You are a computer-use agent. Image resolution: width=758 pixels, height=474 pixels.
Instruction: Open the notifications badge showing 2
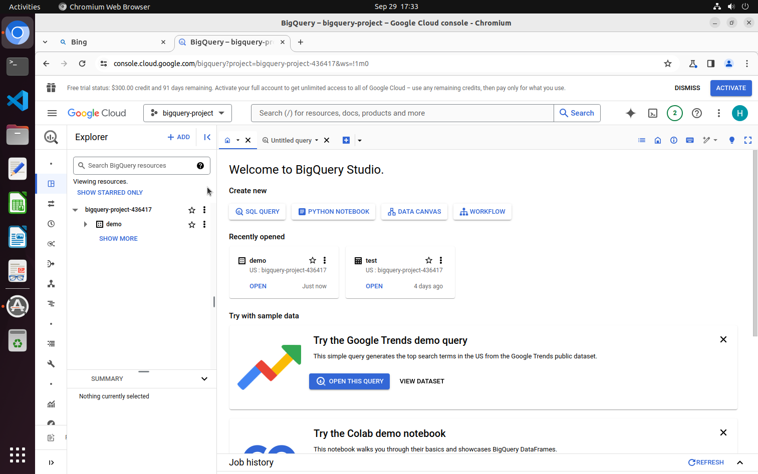(x=675, y=113)
